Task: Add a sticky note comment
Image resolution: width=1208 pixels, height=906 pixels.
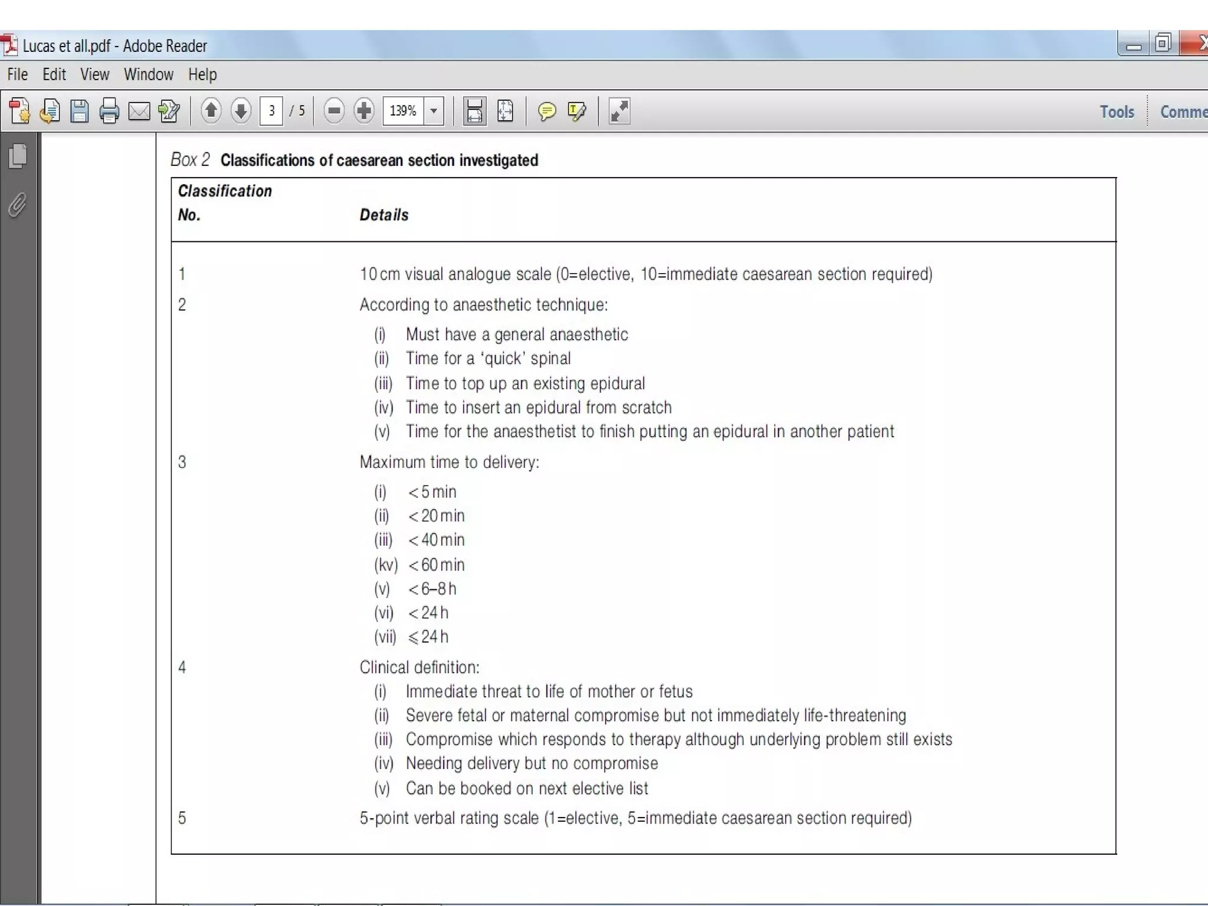Action: pos(547,111)
